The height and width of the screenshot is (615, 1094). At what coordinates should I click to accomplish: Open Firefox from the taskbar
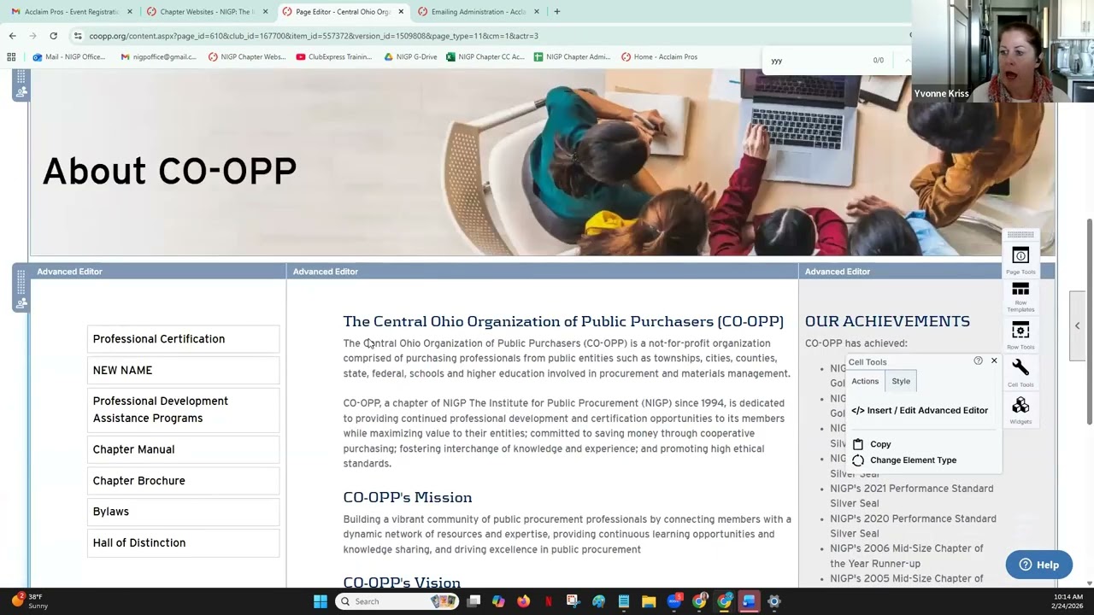[x=523, y=601]
